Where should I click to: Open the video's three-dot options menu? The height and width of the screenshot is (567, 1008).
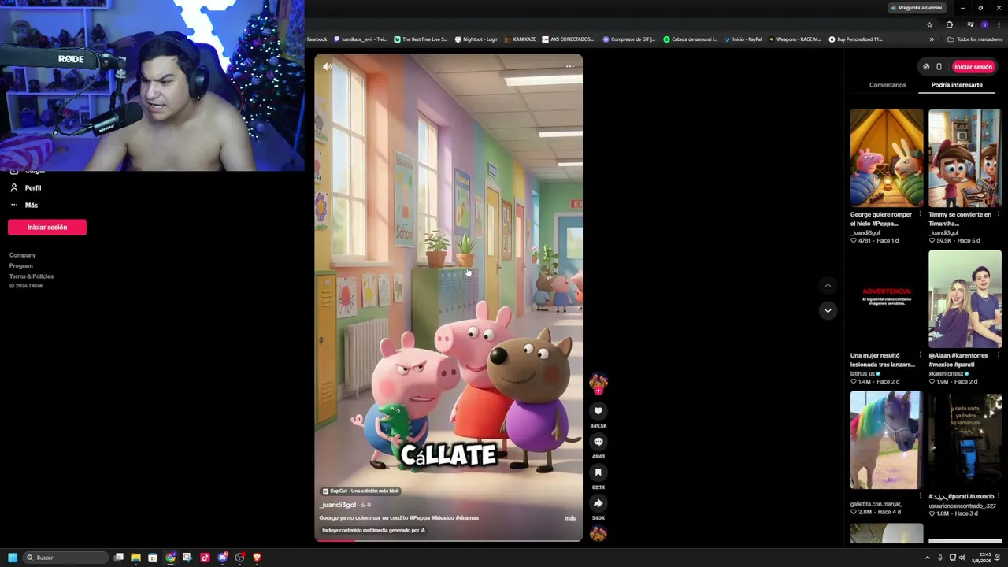pyautogui.click(x=570, y=67)
